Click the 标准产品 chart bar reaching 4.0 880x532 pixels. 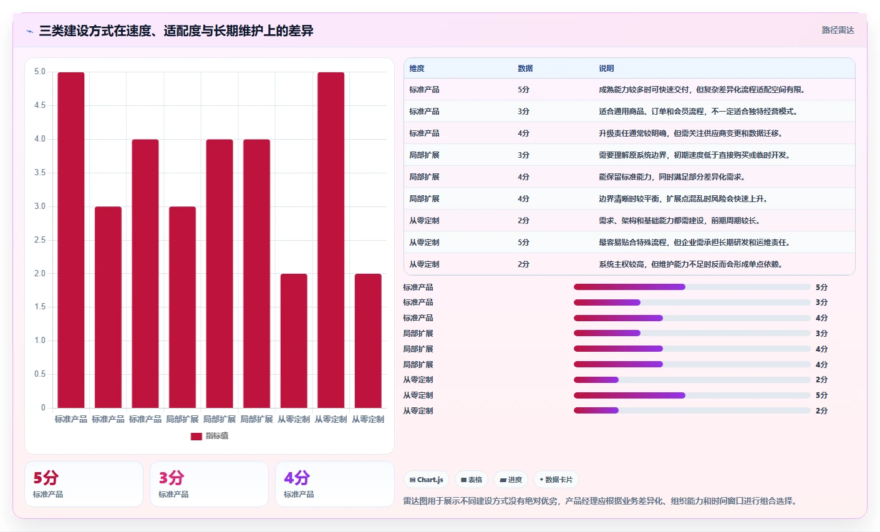145,274
